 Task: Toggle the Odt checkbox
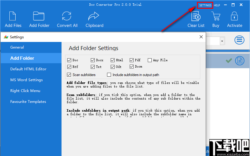[112, 67]
